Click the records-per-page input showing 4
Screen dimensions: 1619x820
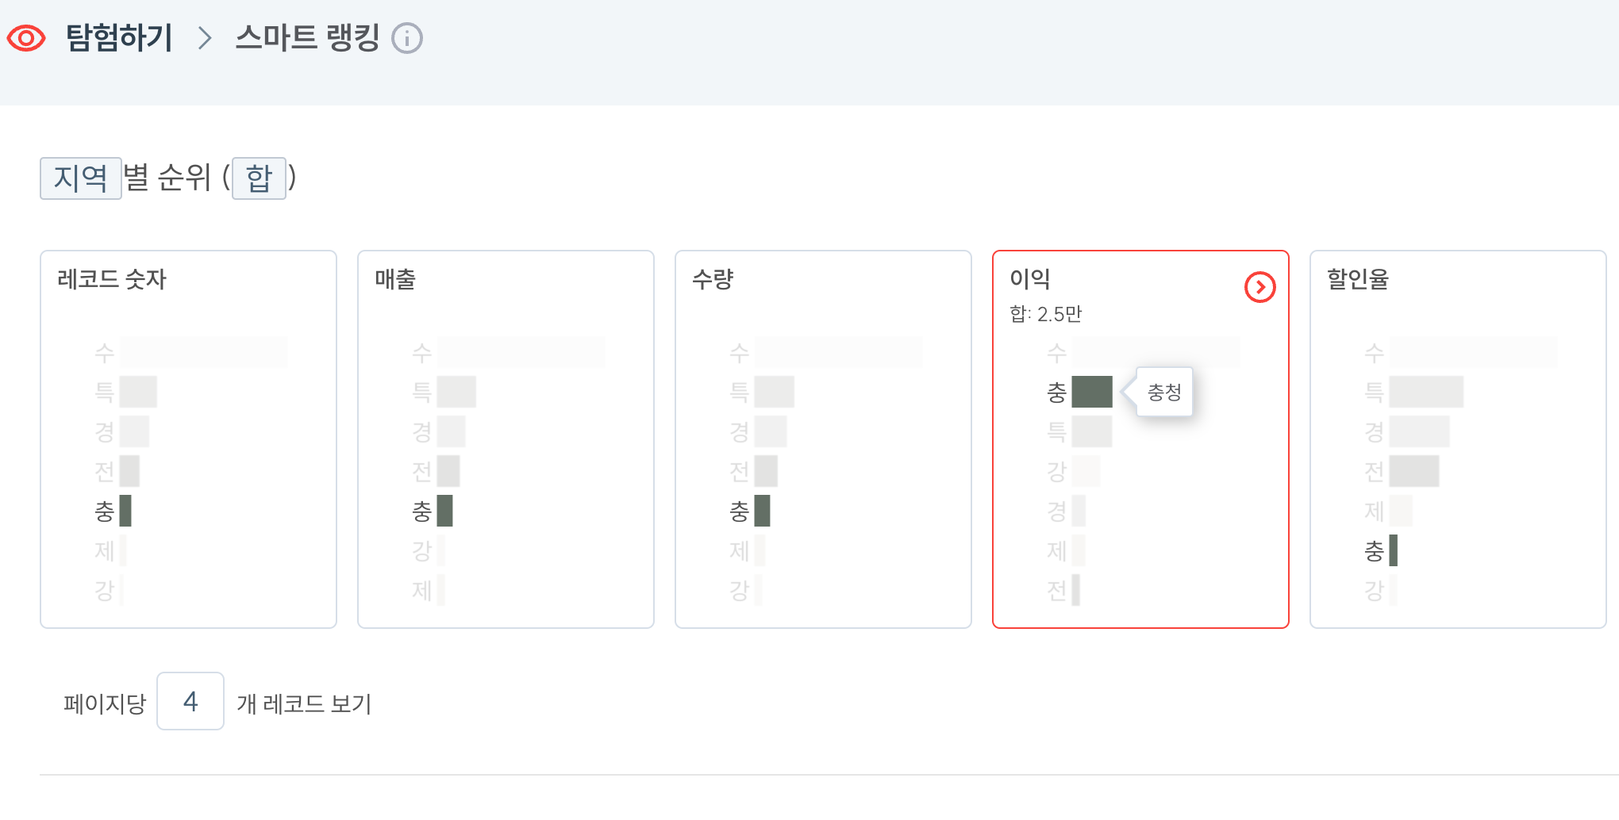coord(190,701)
